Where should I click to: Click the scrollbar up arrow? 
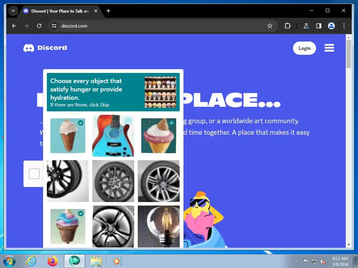pos(349,37)
